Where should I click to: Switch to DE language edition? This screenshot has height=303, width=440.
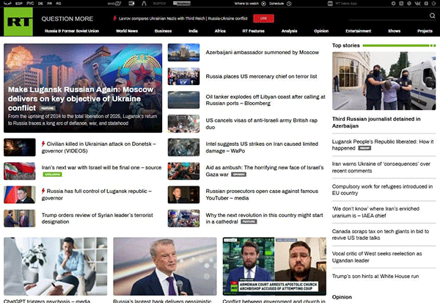(x=40, y=4)
